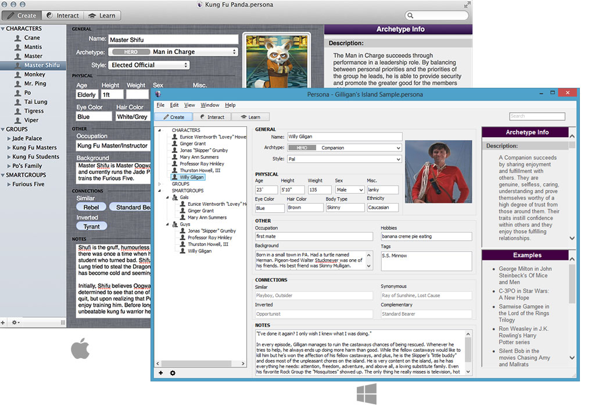
Task: Click the Tyrant inverted archetype pill
Action: coord(91,226)
